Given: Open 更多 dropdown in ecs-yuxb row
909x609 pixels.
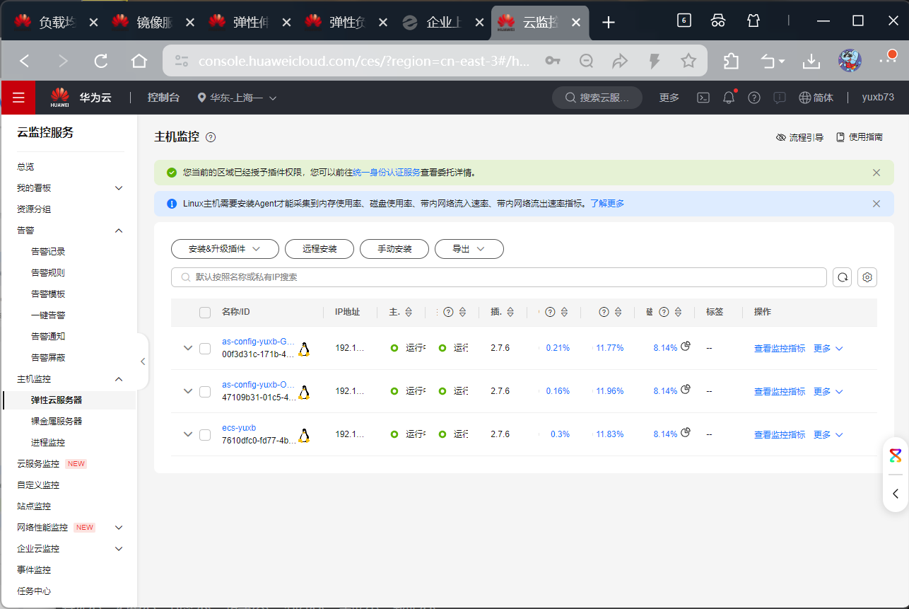Looking at the screenshot, I should coord(828,435).
